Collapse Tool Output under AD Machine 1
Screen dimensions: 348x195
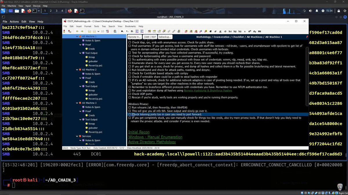80,53
